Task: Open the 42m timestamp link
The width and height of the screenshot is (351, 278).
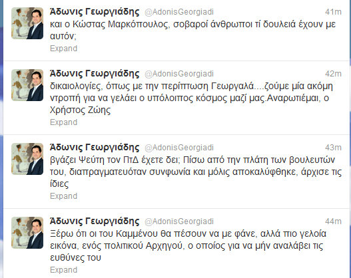Action: 333,74
